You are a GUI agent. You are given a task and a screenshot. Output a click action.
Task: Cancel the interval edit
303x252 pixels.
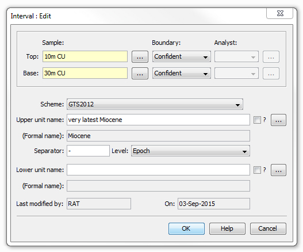(268, 228)
